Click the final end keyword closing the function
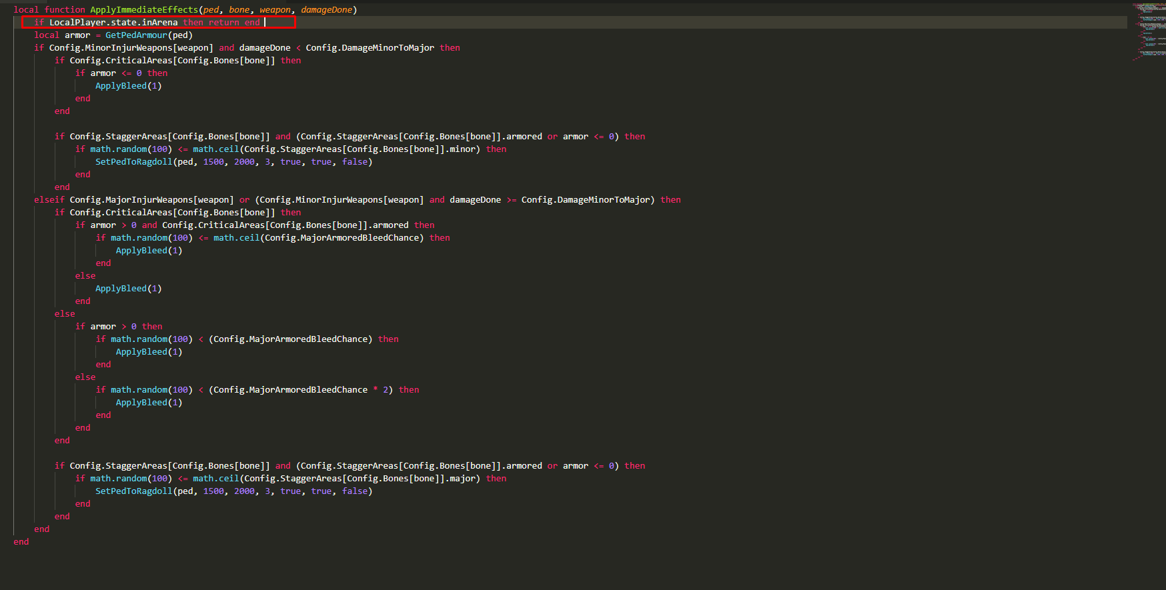This screenshot has height=590, width=1166. pyautogui.click(x=21, y=542)
